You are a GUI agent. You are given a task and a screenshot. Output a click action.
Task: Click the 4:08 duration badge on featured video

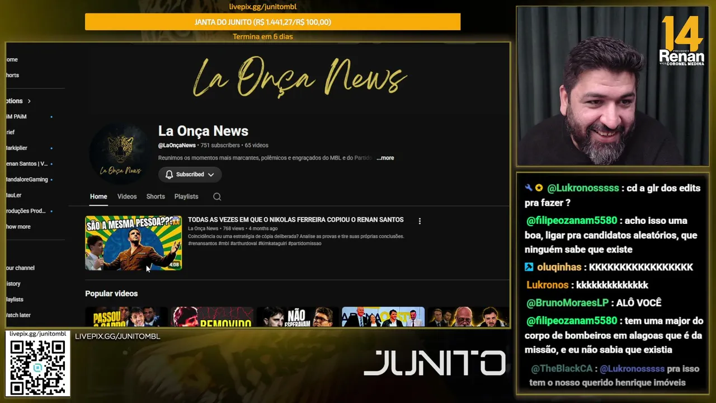[174, 265]
